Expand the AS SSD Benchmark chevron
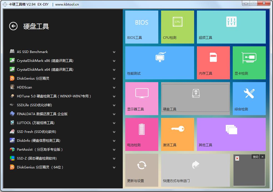 pos(114,52)
